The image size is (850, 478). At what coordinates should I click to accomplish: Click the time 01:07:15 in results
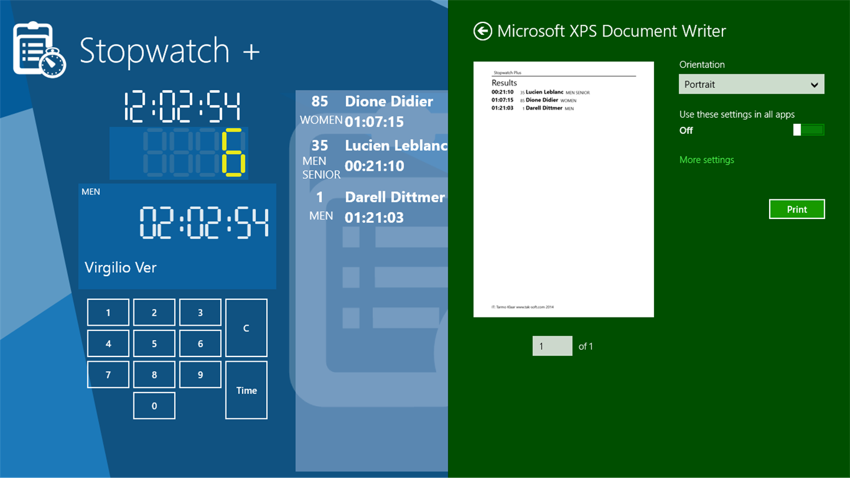tap(374, 122)
